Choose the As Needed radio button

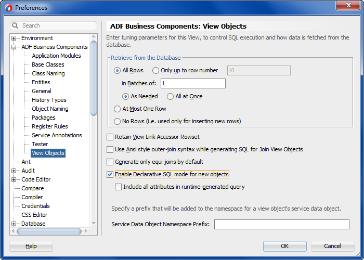pyautogui.click(x=126, y=96)
